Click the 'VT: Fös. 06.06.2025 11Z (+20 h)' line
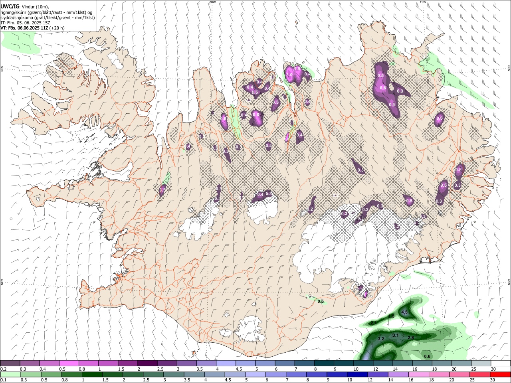The image size is (511, 383). (x=32, y=28)
